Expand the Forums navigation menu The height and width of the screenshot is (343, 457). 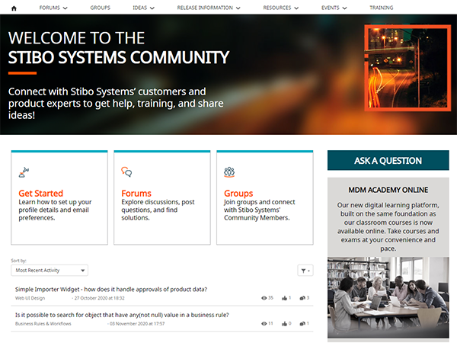pos(53,8)
